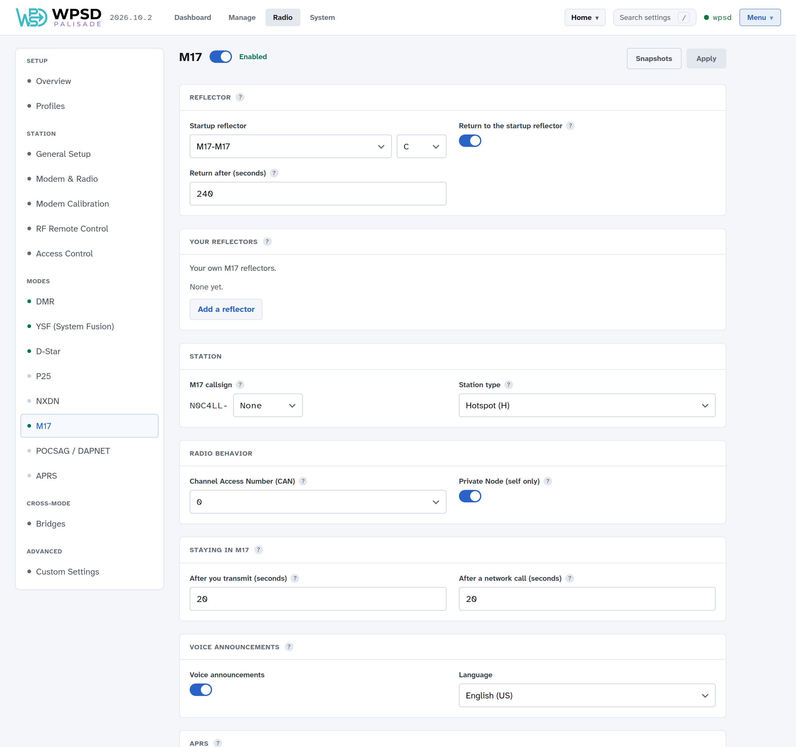Open help icon beside Staying in M17
The image size is (796, 747).
[258, 550]
